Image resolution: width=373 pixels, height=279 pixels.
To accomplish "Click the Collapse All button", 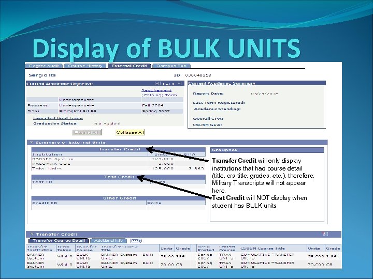I will point(130,132).
